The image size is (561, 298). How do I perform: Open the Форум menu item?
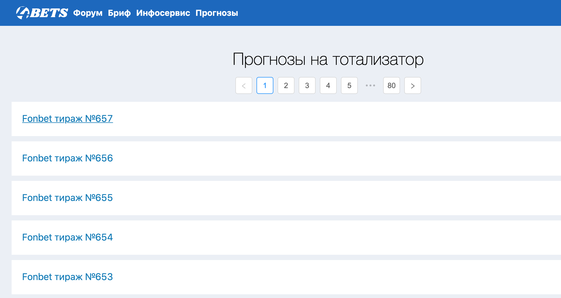click(x=88, y=13)
